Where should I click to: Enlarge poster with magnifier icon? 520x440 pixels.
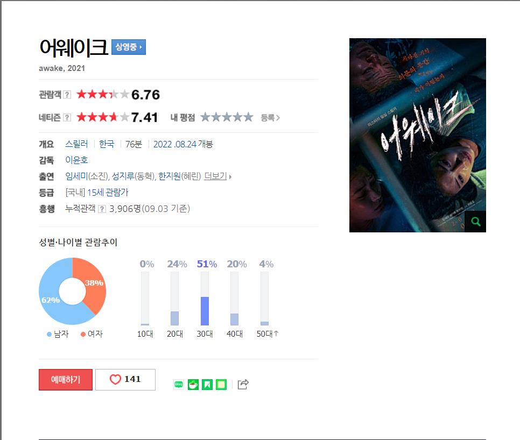click(475, 221)
